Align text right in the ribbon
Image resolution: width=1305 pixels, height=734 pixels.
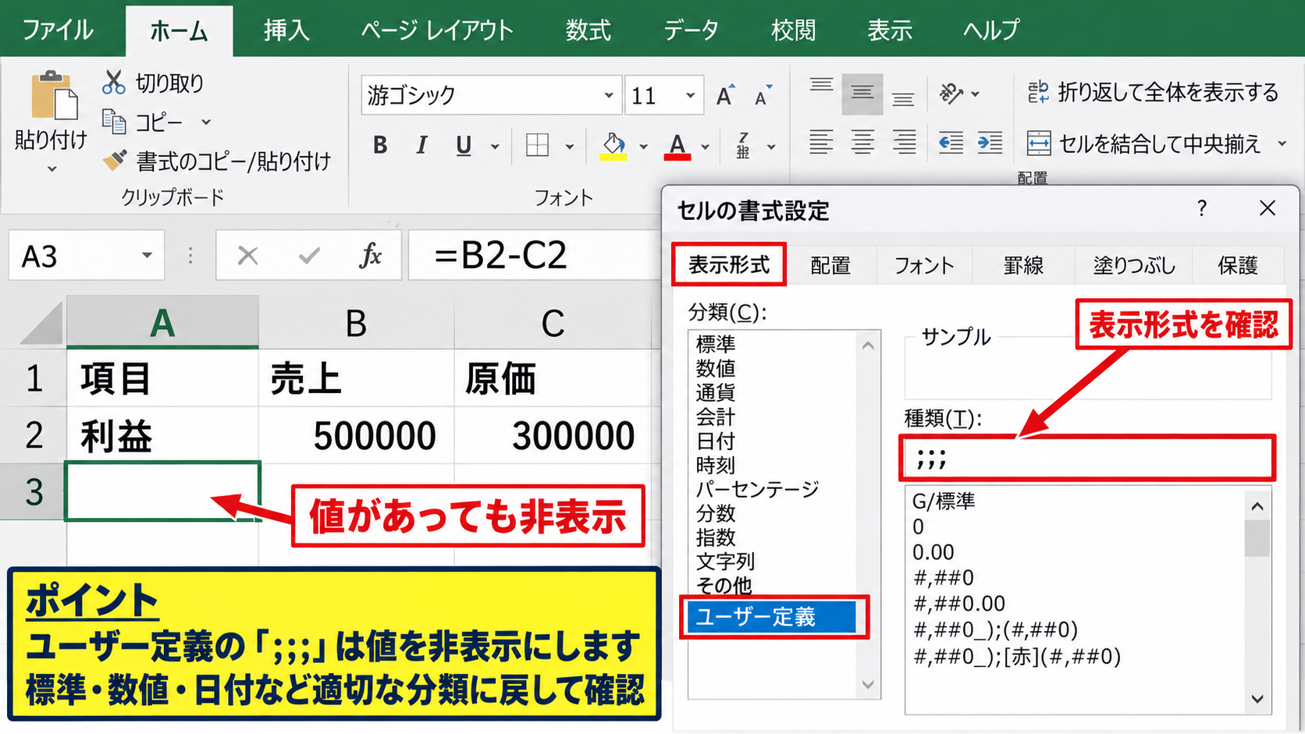click(x=904, y=142)
